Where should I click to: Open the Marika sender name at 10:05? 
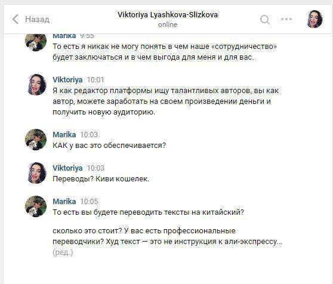64,201
